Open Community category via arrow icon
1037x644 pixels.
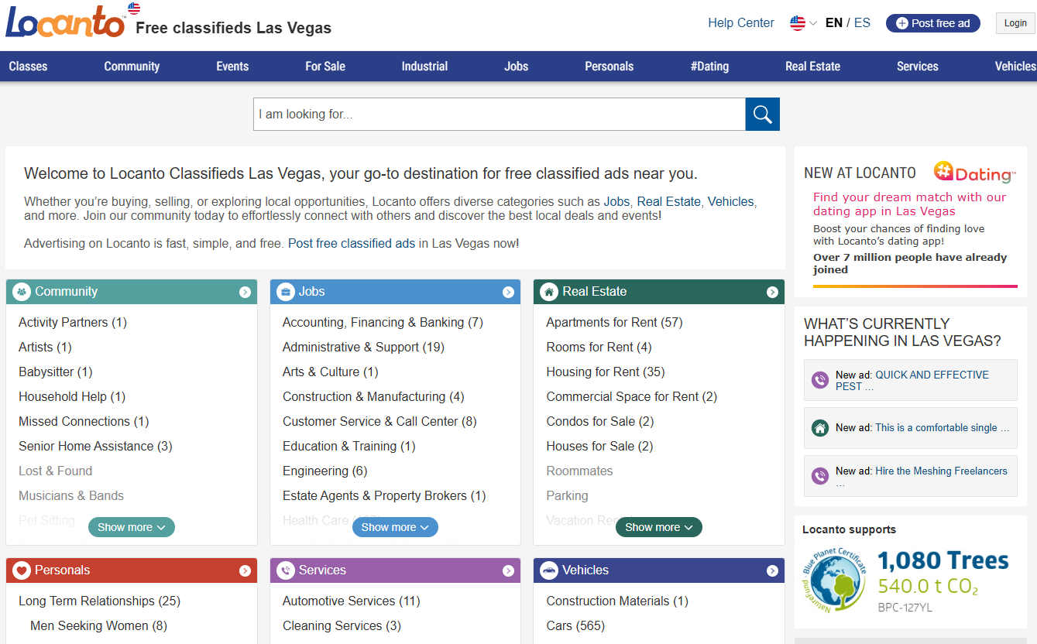[245, 292]
